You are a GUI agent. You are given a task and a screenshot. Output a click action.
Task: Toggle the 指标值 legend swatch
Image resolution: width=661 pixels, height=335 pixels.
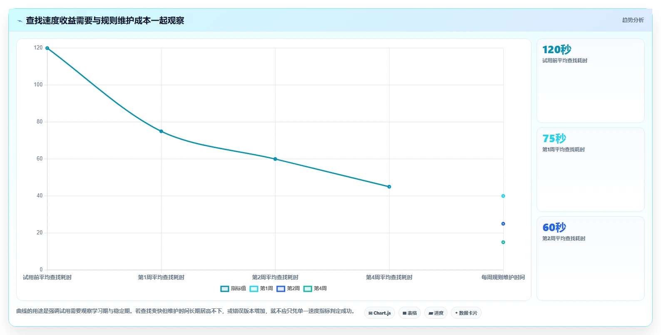225,289
